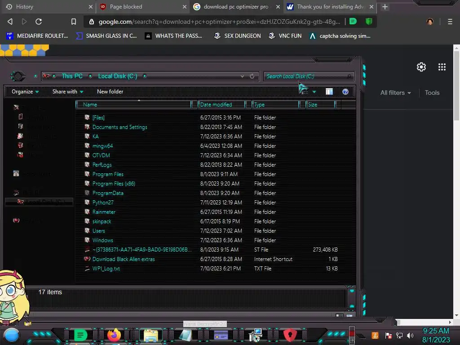
Task: Click the google.com address bar
Action: (219, 22)
